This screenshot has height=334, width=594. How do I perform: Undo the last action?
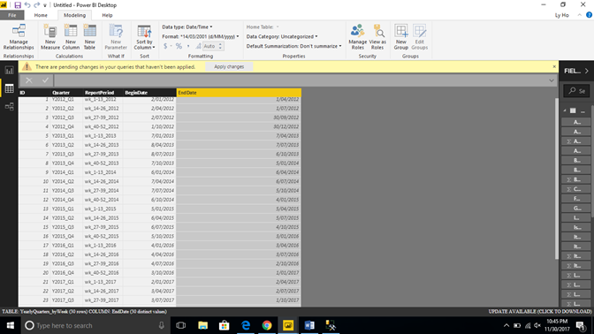(27, 5)
